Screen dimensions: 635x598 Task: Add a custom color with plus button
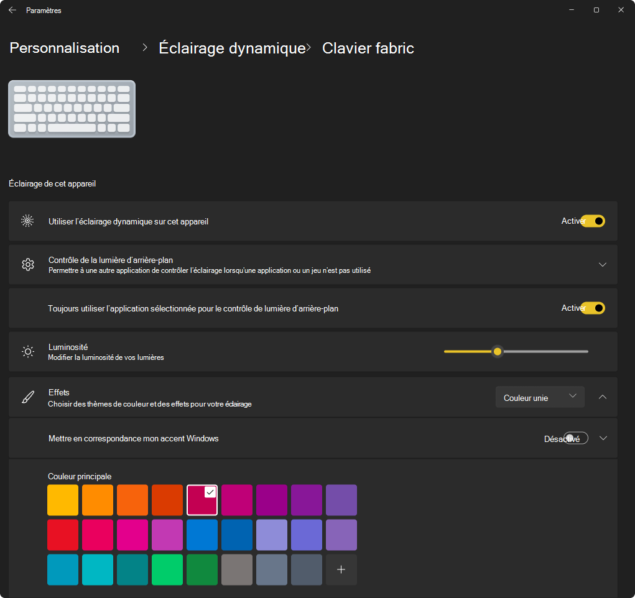click(341, 569)
